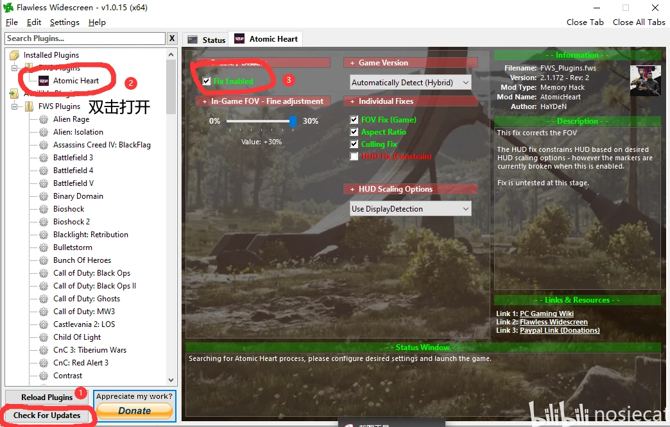
Task: Click the gear icon beside Bioshock 2
Action: tap(44, 222)
